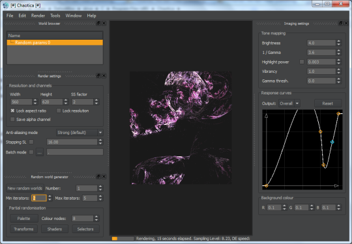Adjust the Width stepper arrows
This screenshot has width=352, height=244.
(35, 102)
